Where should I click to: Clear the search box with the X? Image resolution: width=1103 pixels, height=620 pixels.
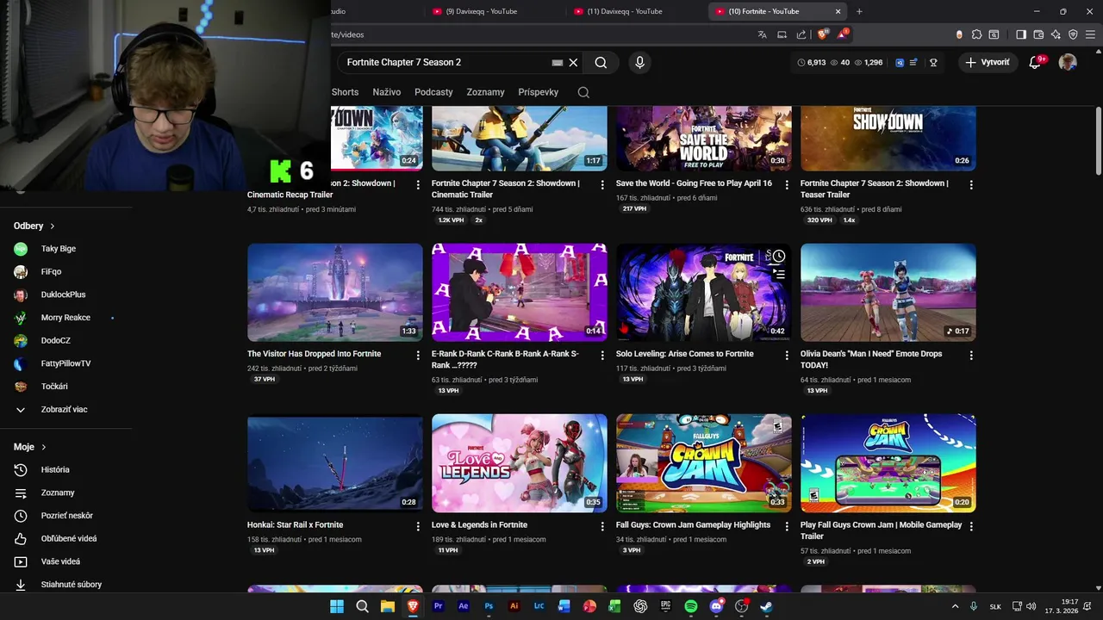click(x=573, y=62)
